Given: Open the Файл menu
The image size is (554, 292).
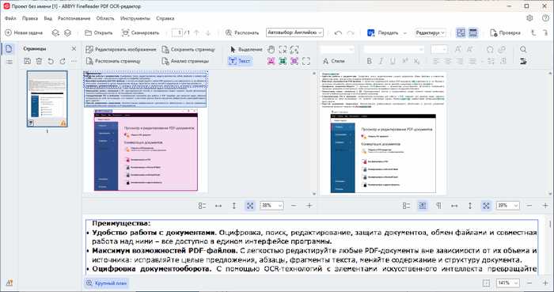Looking at the screenshot, I should click(x=10, y=18).
